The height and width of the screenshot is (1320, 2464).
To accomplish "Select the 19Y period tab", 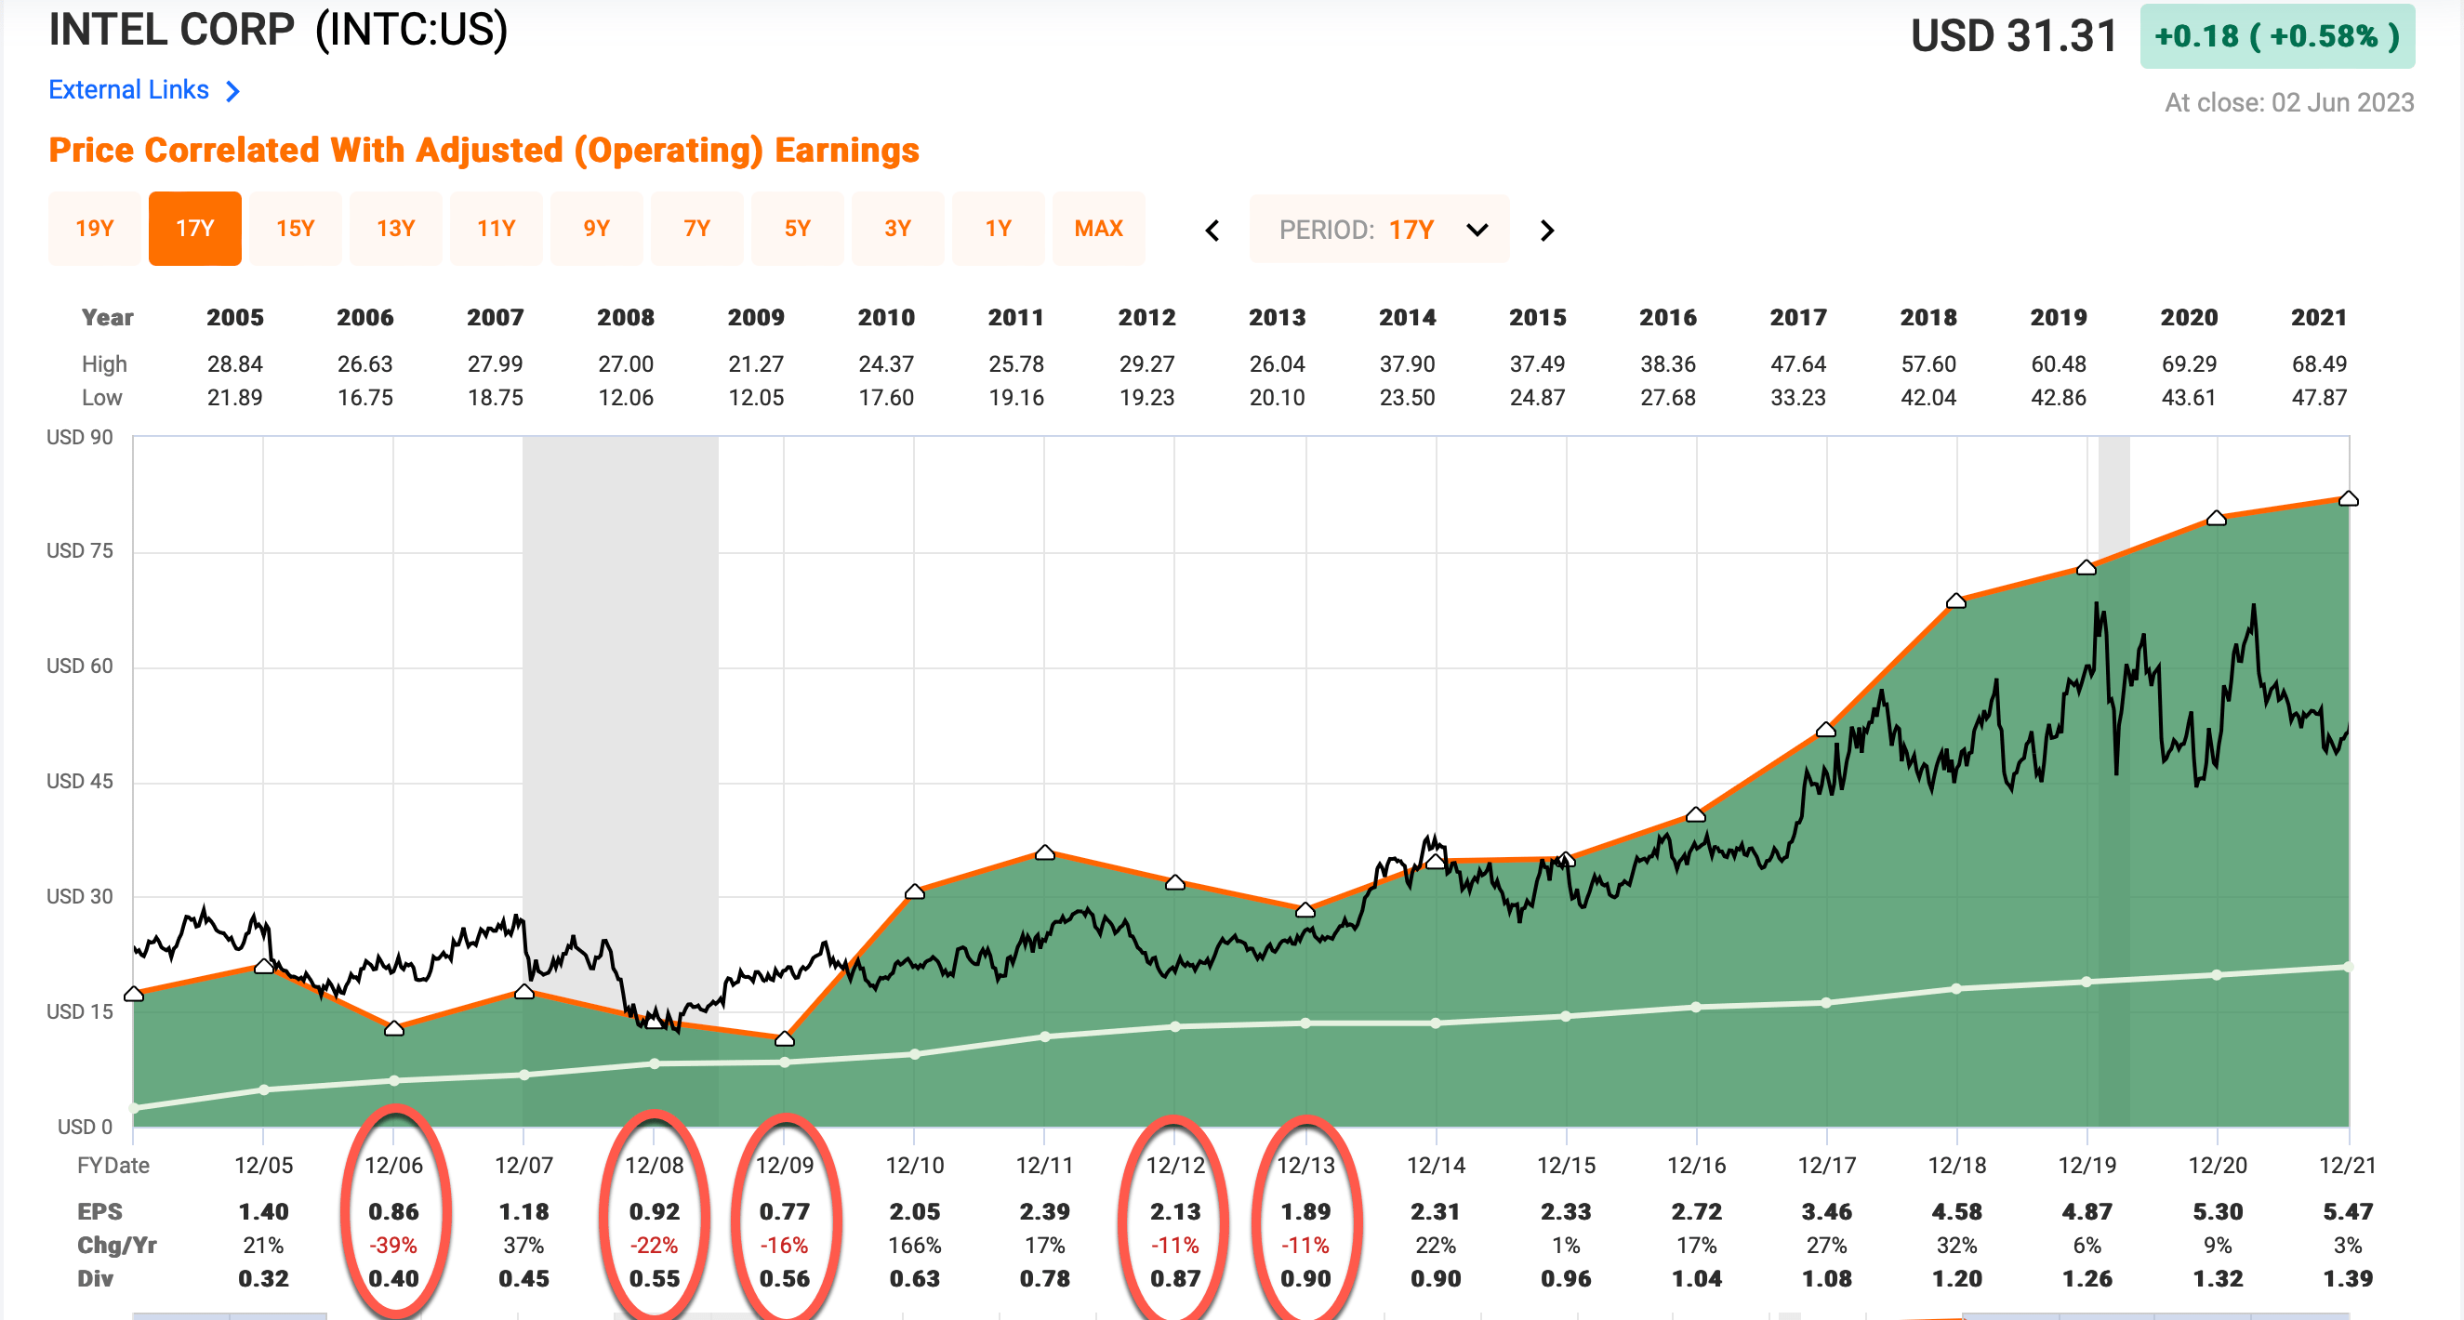I will point(95,229).
